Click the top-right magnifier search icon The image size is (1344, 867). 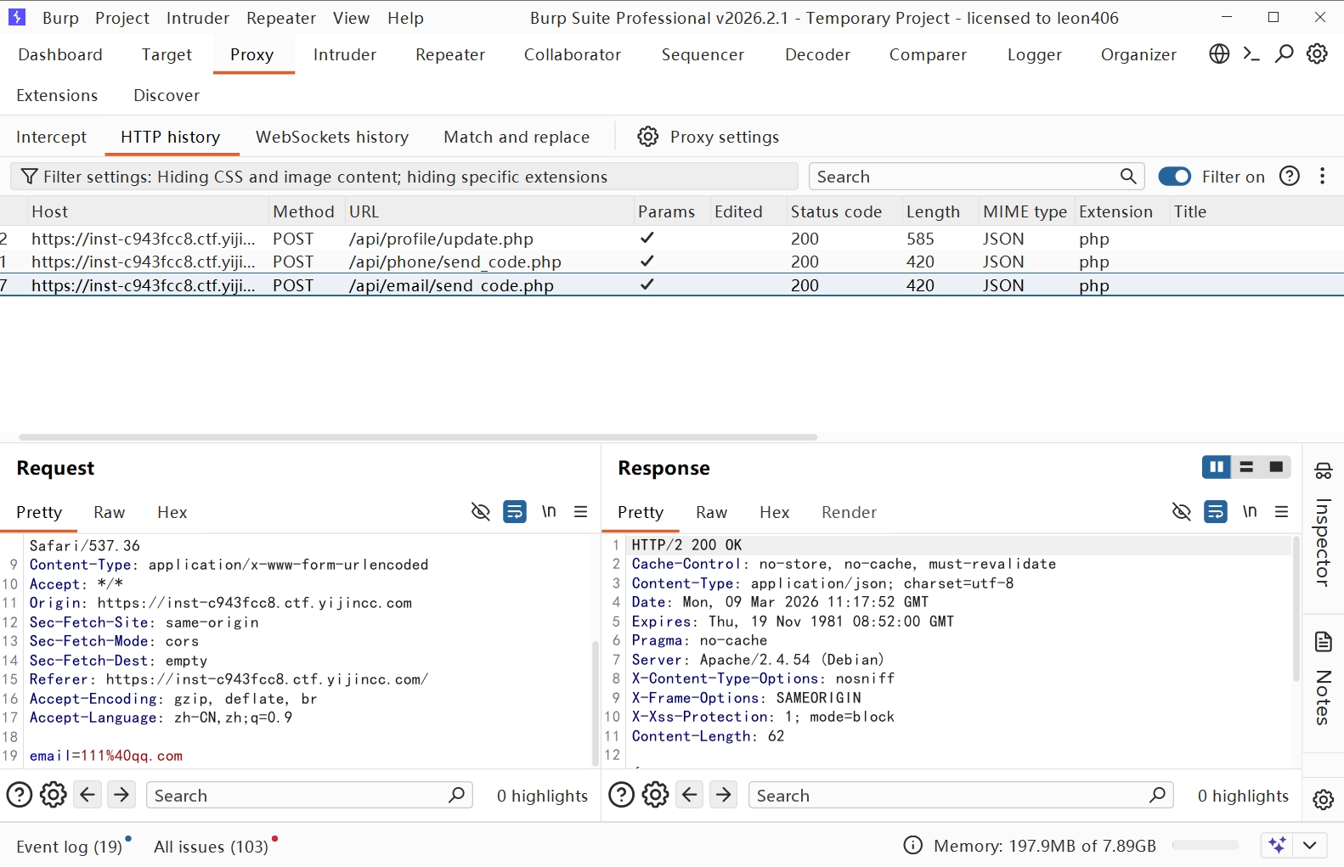click(1285, 54)
